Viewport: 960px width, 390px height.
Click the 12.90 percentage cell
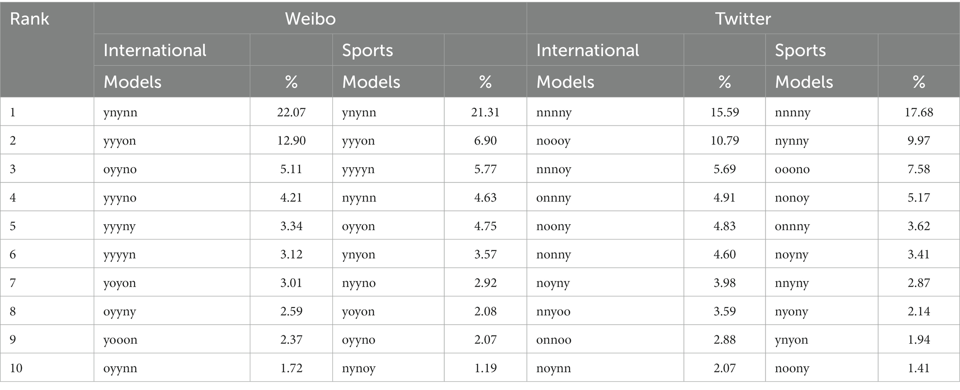click(291, 140)
